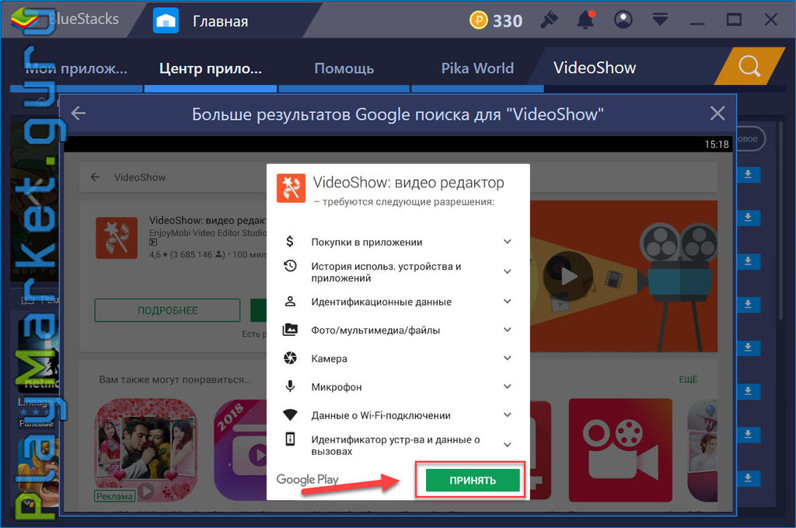Open VideoShow app icon in store listing
The height and width of the screenshot is (528, 796).
[x=117, y=238]
